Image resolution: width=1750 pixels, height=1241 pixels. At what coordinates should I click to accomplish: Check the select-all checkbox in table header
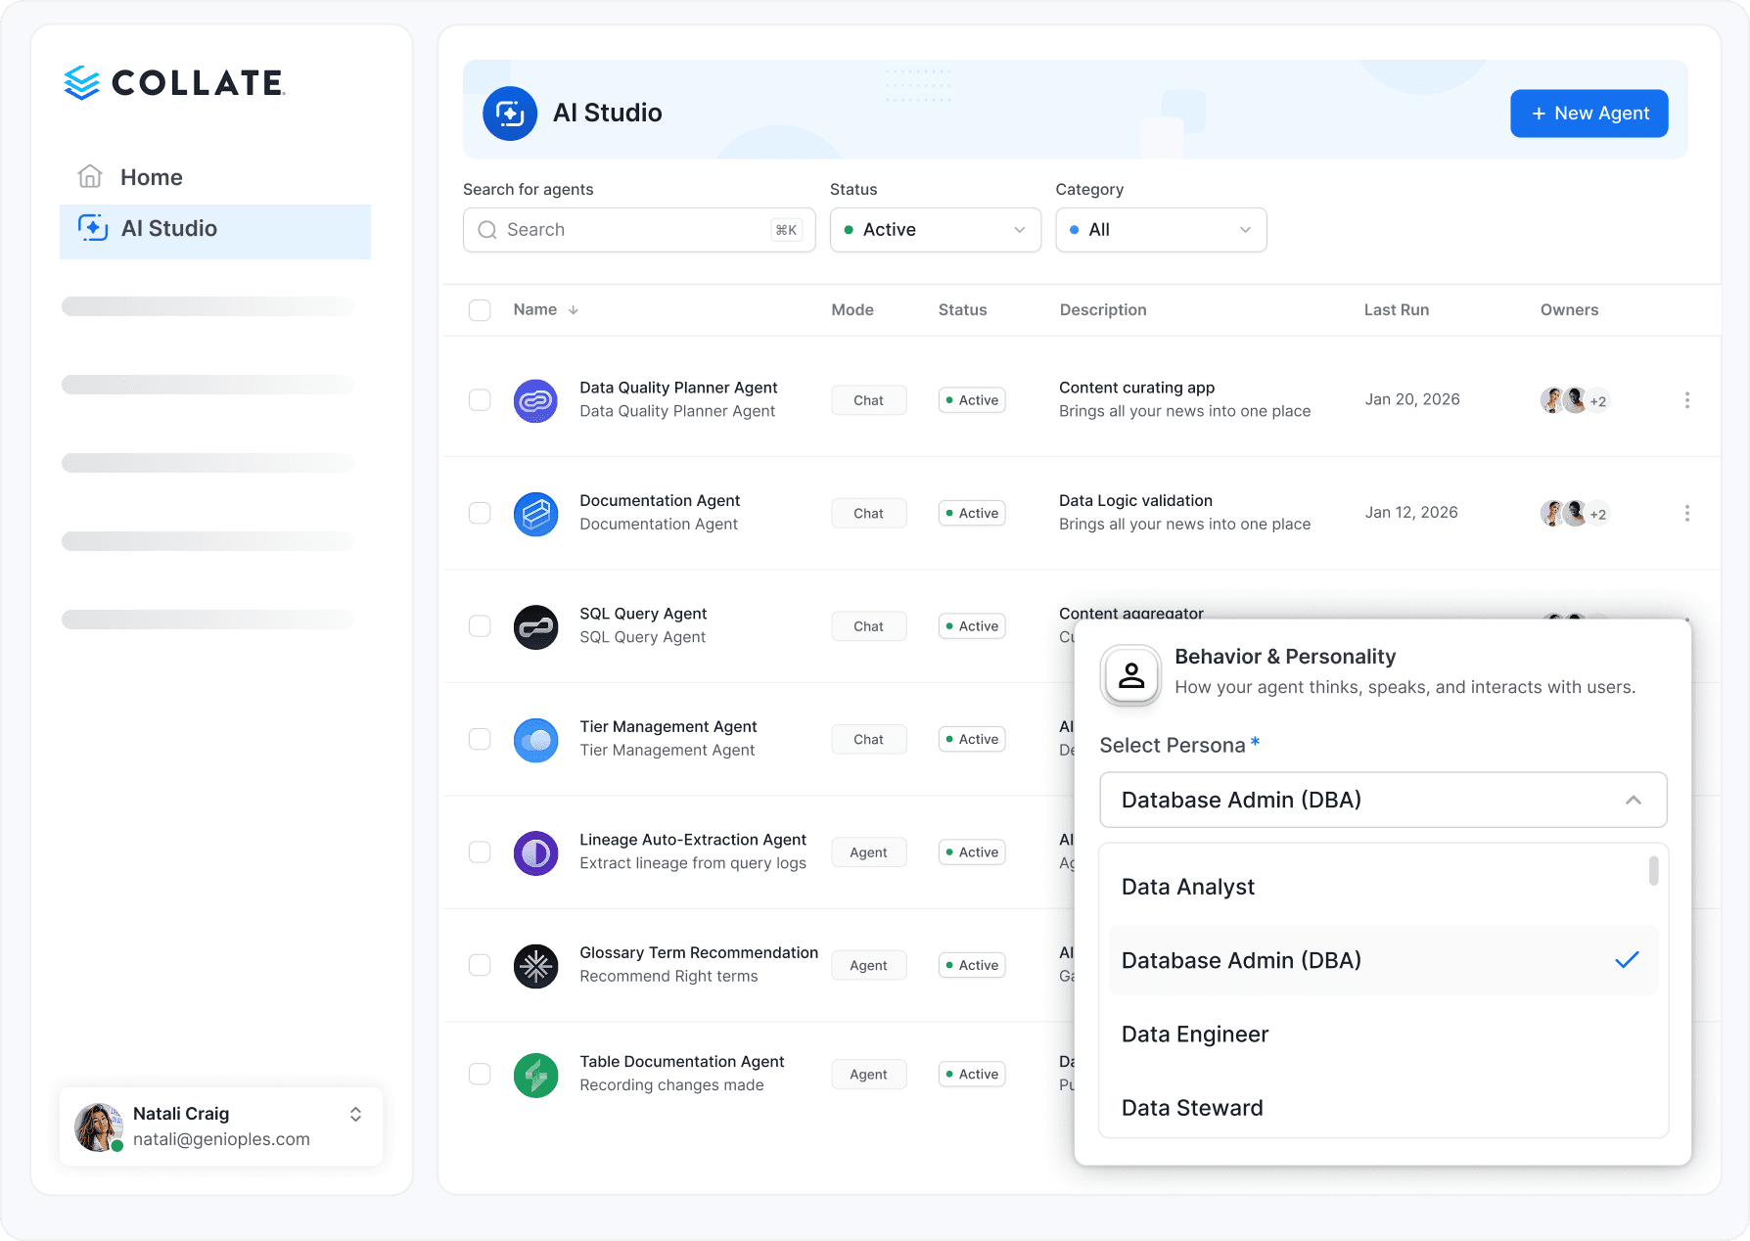(x=480, y=310)
